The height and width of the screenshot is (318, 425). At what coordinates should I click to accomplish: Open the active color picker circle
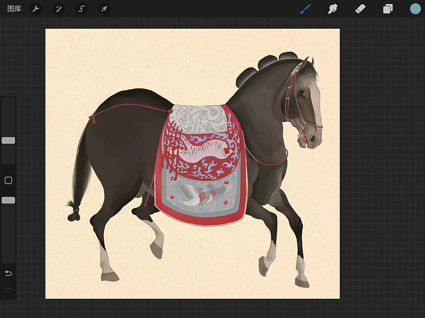(x=415, y=9)
